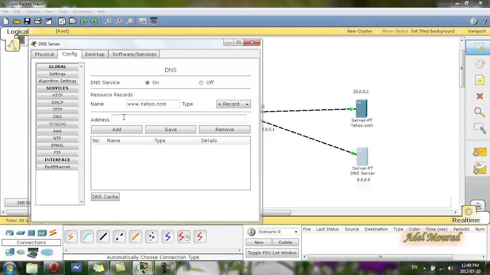Click the Paste toolbar icon
Viewport: 490px width, 275px height.
tap(73, 21)
